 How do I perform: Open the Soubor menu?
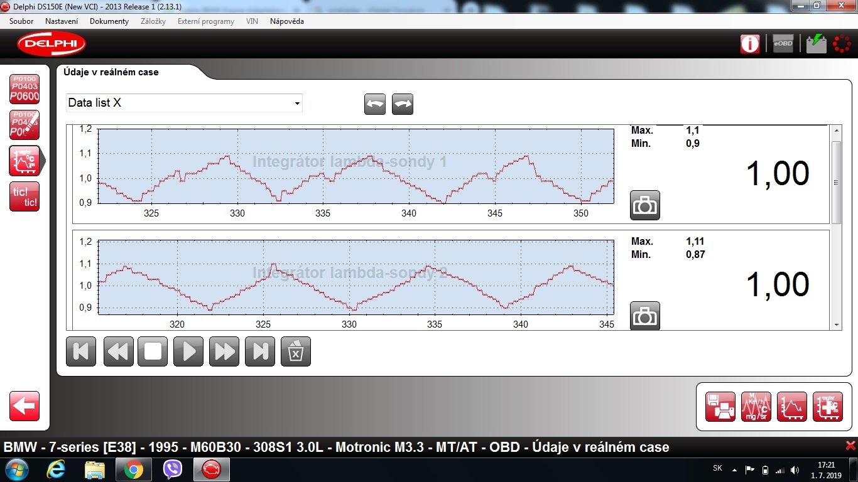tap(21, 21)
